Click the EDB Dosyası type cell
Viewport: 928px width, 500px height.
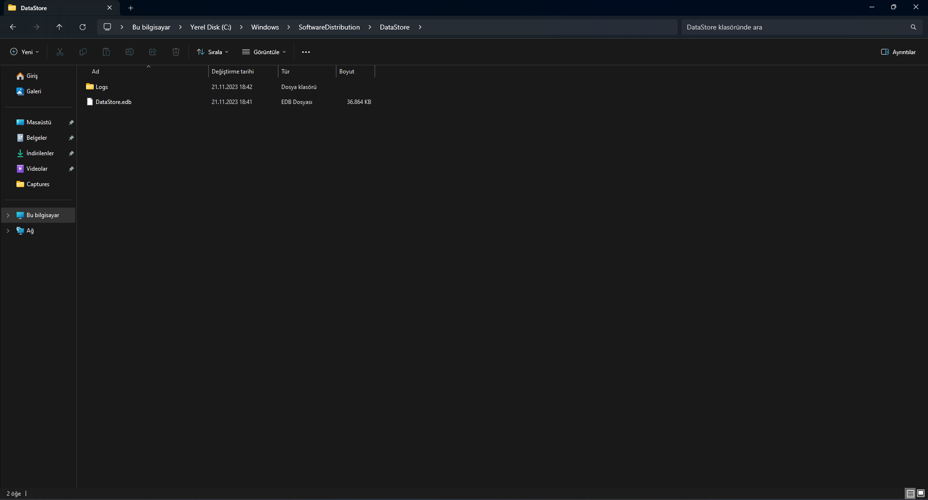[x=297, y=102]
